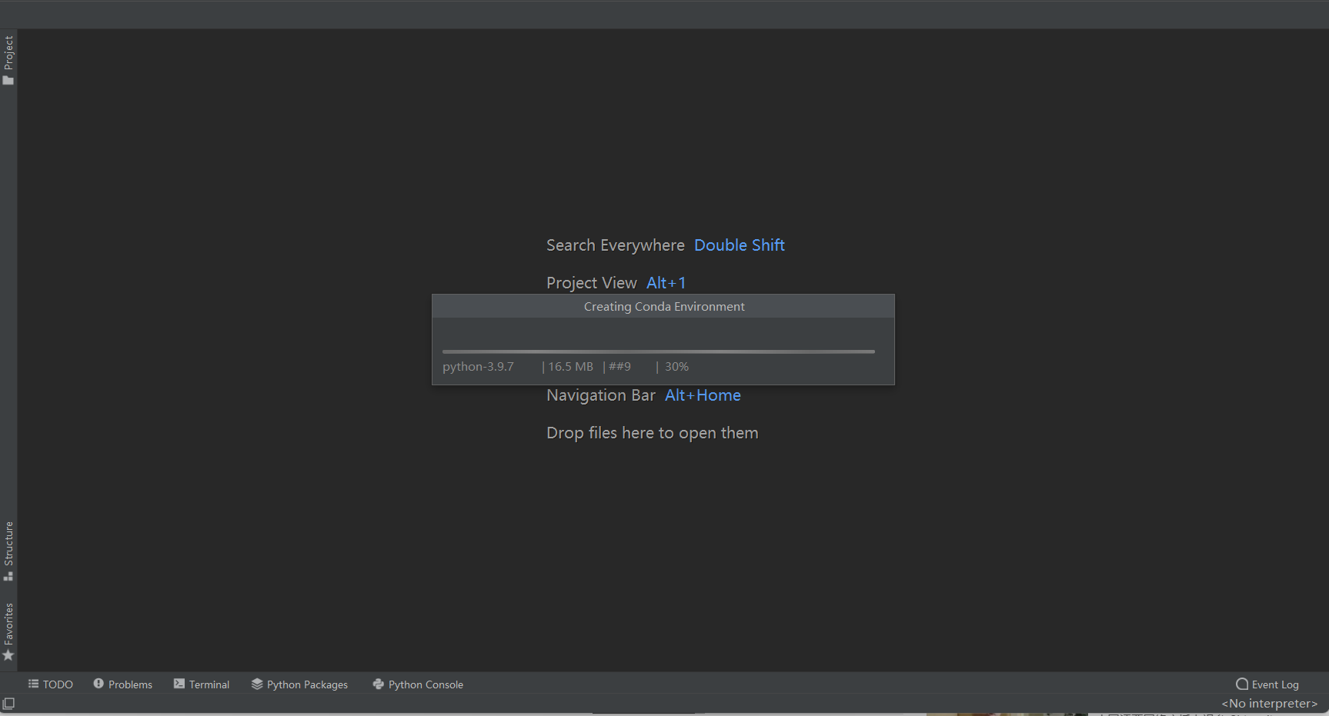Image resolution: width=1329 pixels, height=716 pixels.
Task: Click the Conda environment progress bar
Action: (659, 351)
